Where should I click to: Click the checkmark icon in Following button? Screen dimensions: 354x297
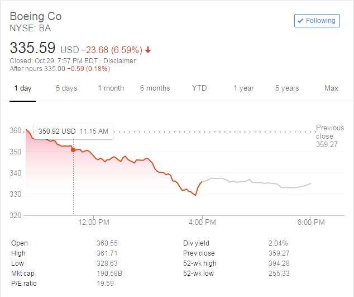click(x=300, y=21)
